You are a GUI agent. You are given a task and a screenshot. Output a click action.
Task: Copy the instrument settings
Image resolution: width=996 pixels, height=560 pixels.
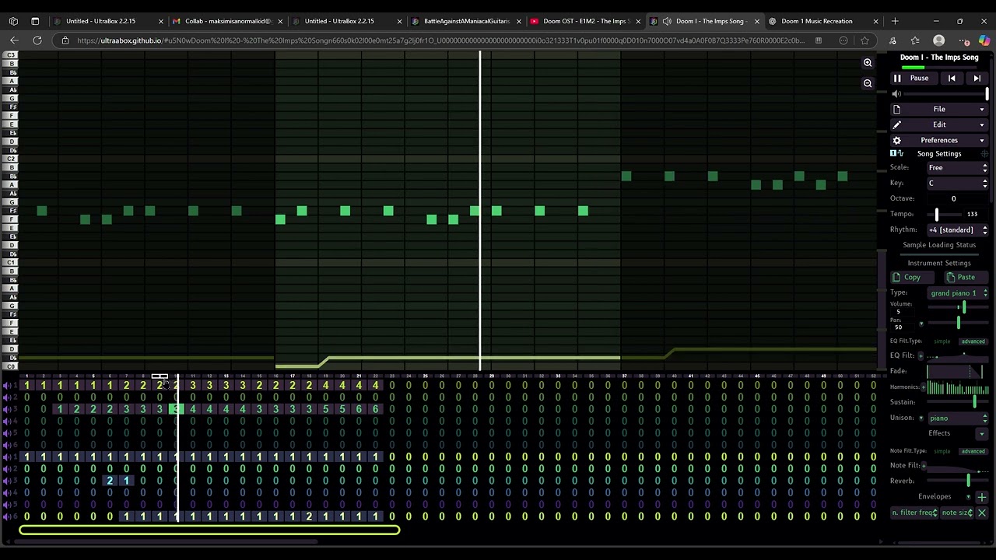tap(912, 278)
